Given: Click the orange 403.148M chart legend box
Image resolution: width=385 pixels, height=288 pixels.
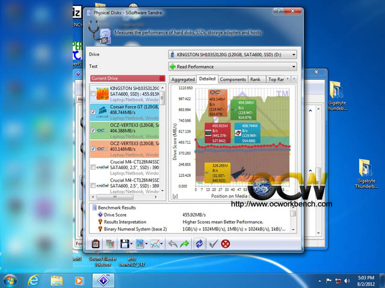Looking at the screenshot, I should tap(218, 103).
